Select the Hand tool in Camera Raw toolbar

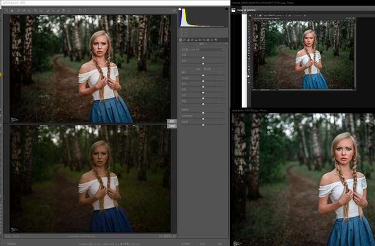point(12,11)
